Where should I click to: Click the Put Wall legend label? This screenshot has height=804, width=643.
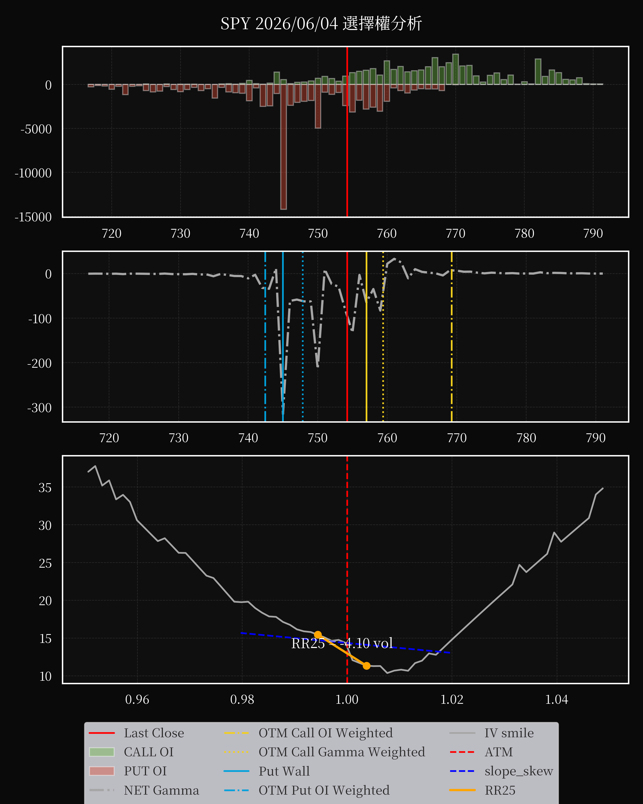point(285,771)
